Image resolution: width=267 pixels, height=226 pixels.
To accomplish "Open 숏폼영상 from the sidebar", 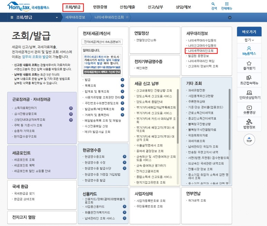I will click(249, 109).
